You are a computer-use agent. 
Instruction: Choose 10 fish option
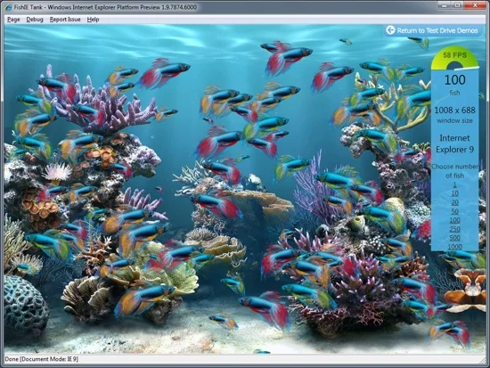click(x=454, y=193)
